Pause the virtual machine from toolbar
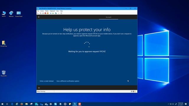Image resolution: width=189 pixels, height=106 pixels. (x=50, y=13)
